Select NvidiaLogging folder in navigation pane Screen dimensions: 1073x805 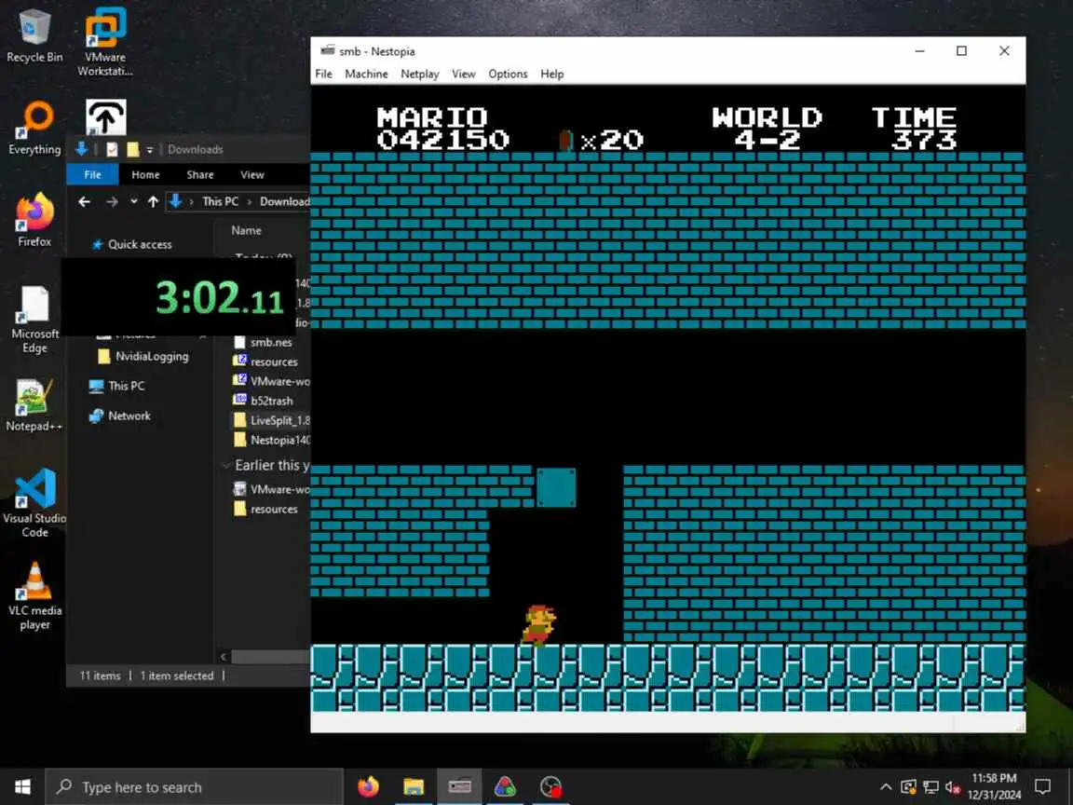click(x=143, y=356)
